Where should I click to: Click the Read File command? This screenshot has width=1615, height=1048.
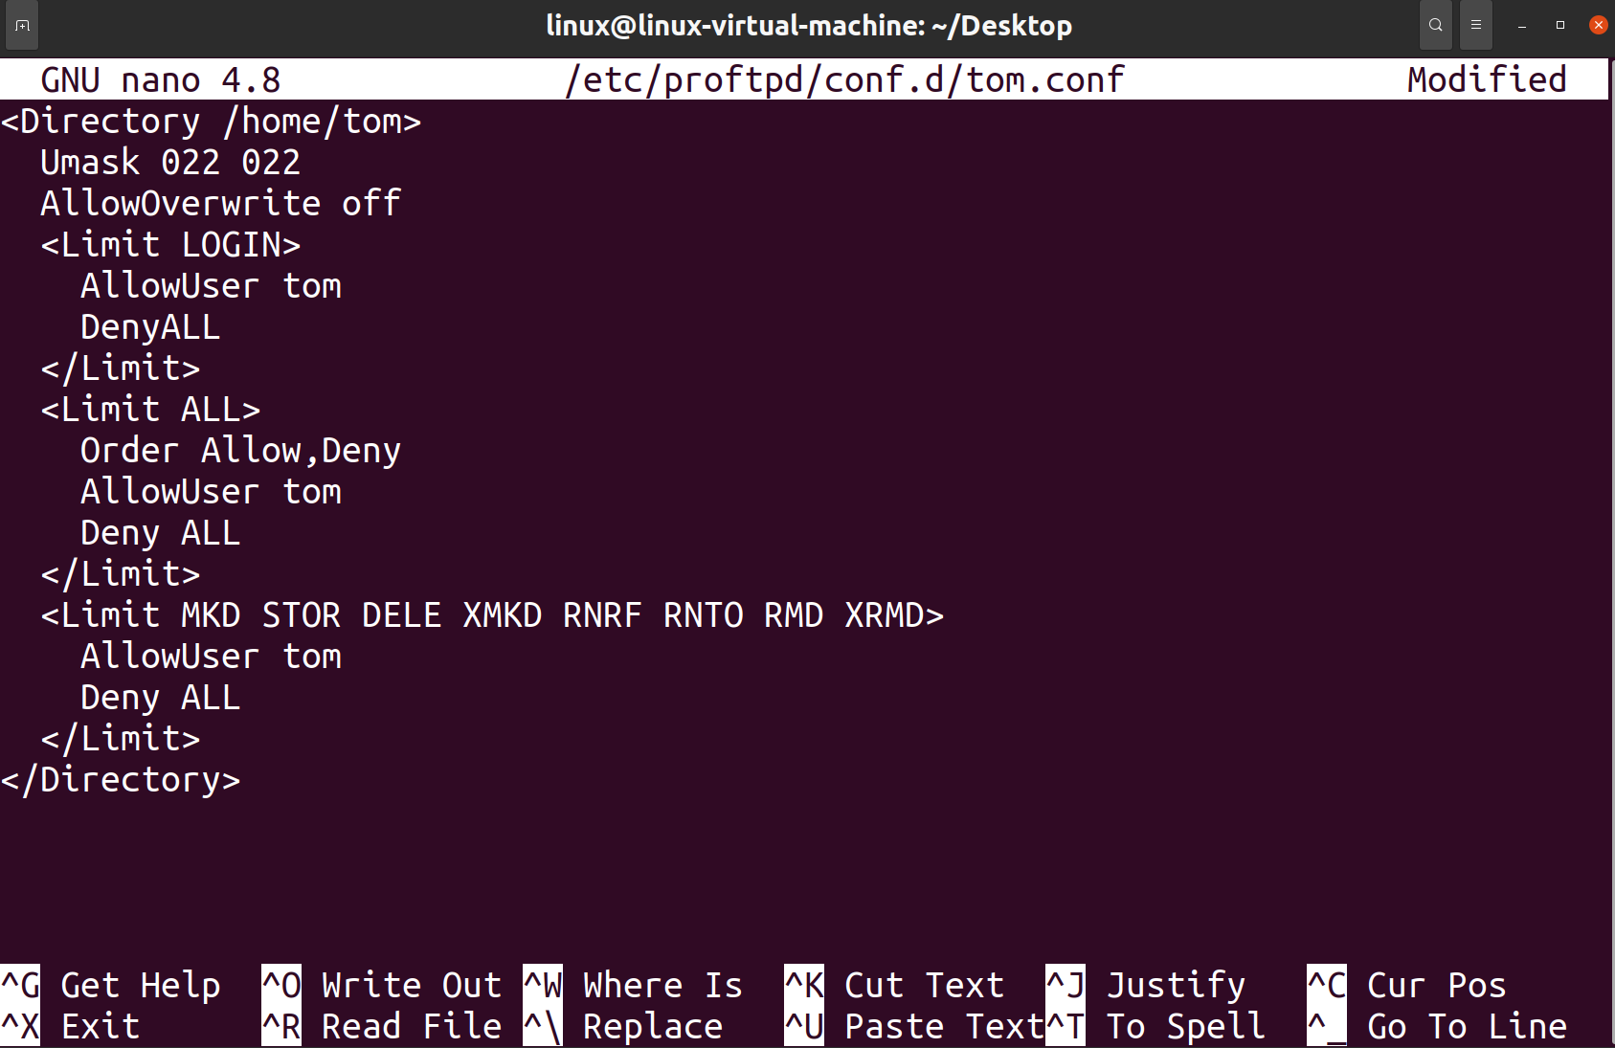tap(412, 1024)
